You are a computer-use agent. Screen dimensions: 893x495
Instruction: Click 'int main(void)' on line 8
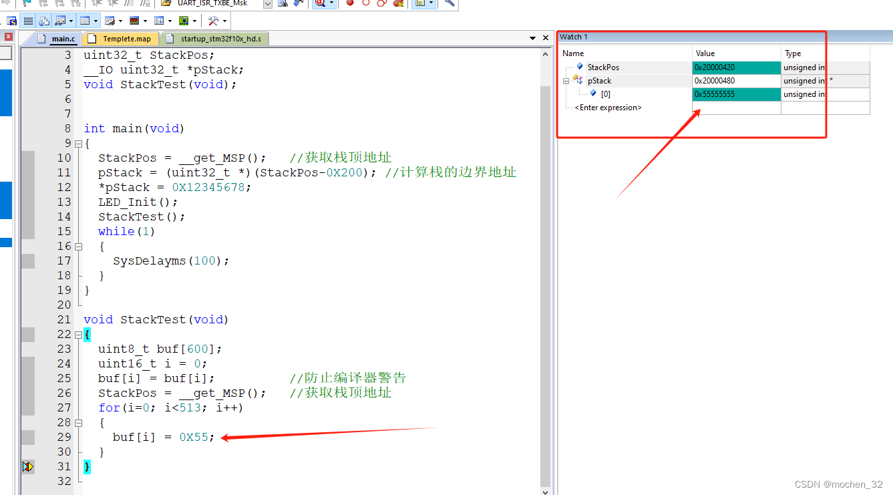pos(134,129)
